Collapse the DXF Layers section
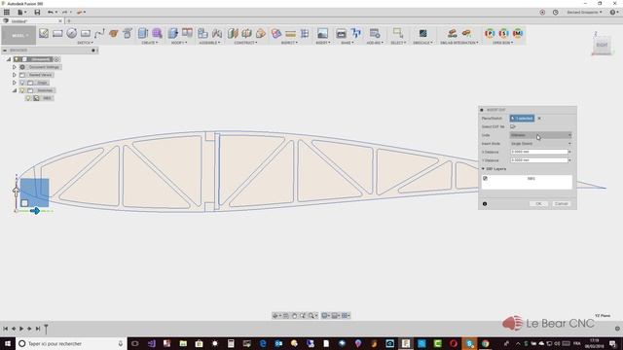The image size is (623, 350). click(483, 168)
